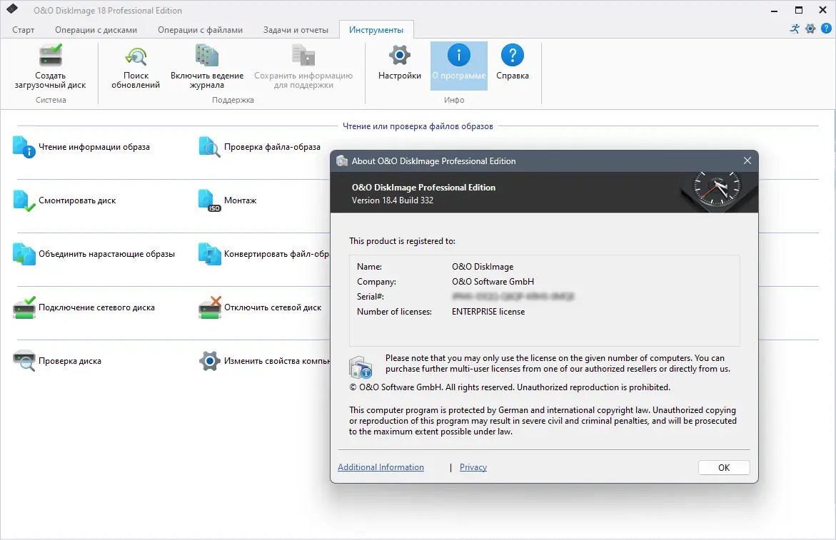Maximize the main application window

(799, 10)
